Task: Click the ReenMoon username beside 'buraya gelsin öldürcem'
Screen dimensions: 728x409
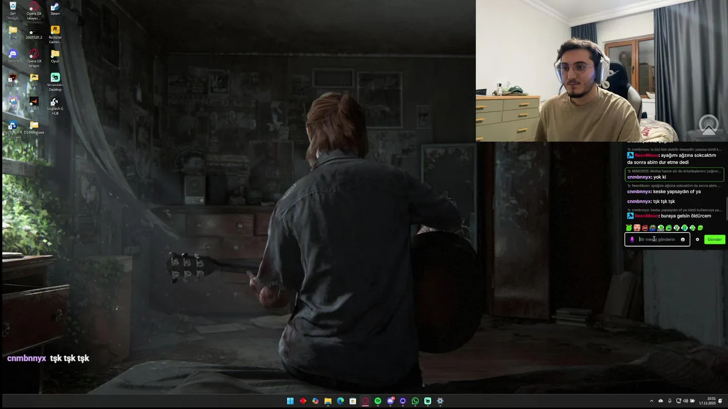Action: [x=647, y=216]
